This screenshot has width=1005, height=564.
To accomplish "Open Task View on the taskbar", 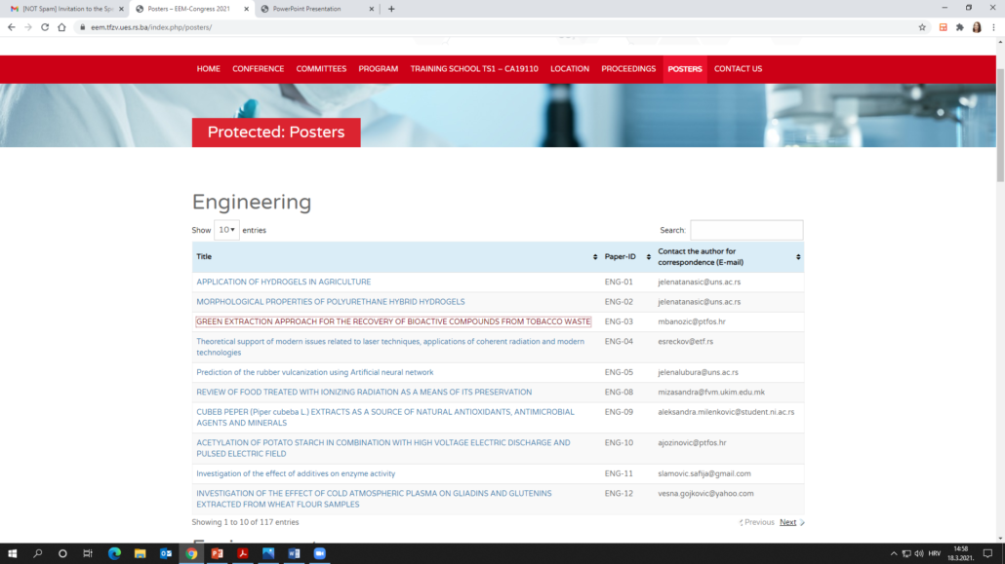I will [x=88, y=553].
